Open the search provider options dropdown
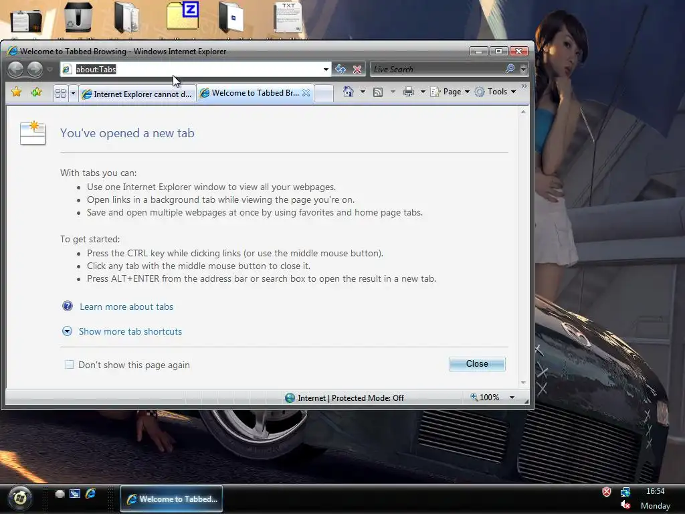 [523, 69]
